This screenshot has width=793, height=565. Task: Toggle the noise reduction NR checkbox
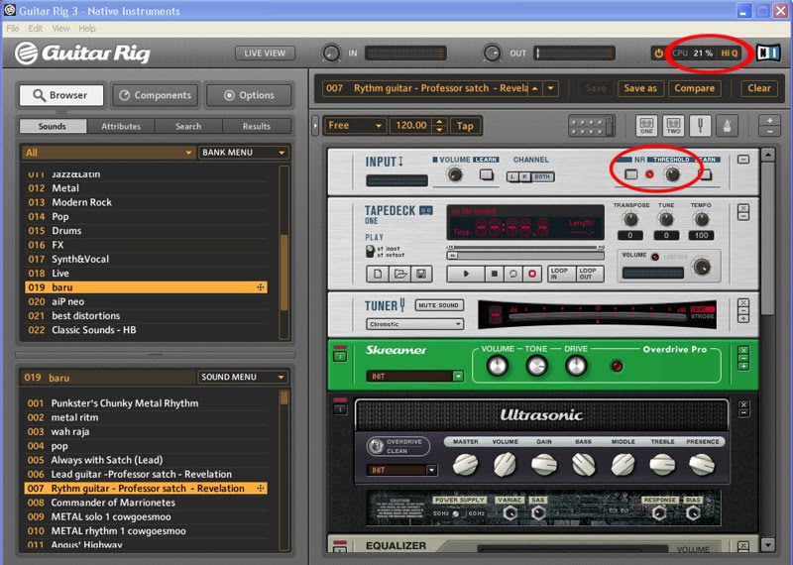[630, 174]
